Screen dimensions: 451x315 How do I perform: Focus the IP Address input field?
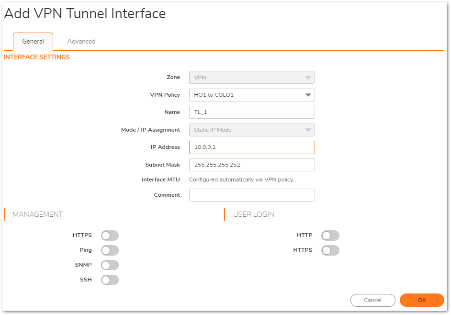click(x=251, y=147)
